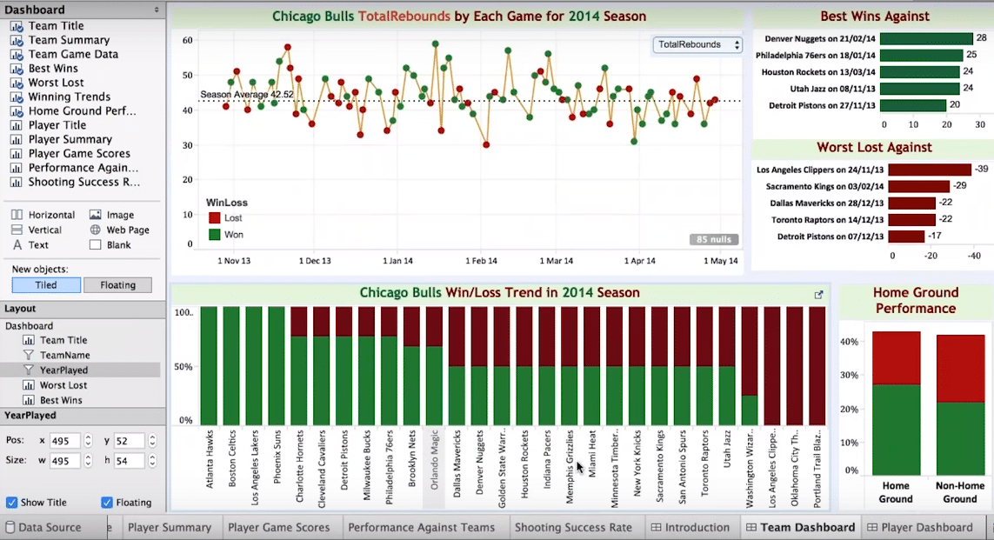Screen dimensions: 994x540
Task: Click the Denver Nuggets best win bar
Action: click(926, 38)
